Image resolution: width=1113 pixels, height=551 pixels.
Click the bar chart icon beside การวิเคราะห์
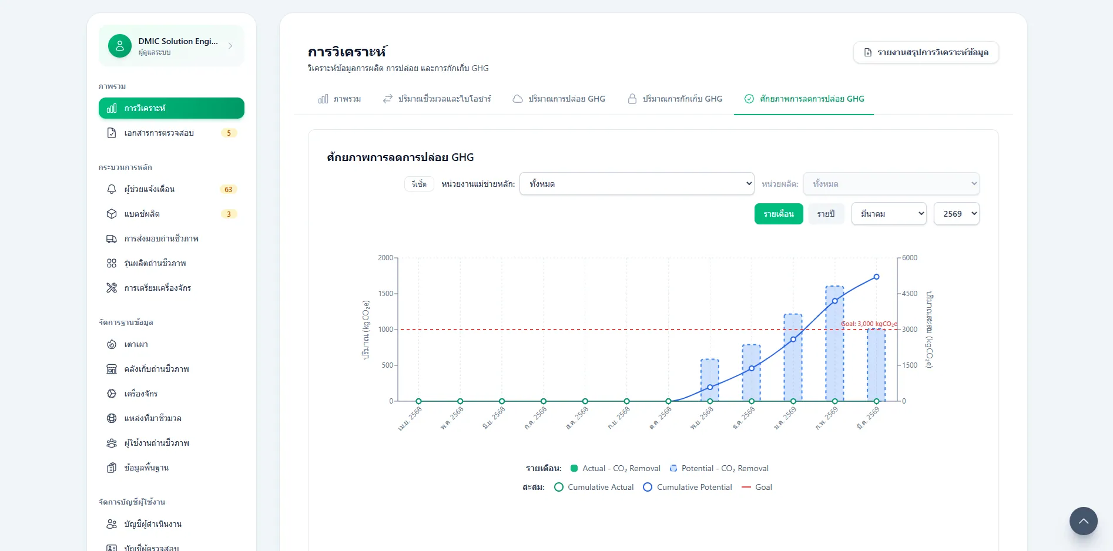pyautogui.click(x=112, y=108)
